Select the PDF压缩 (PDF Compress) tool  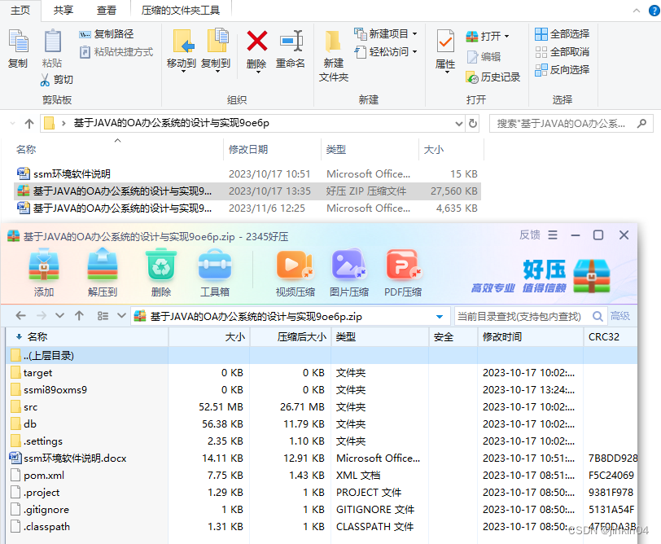pos(405,269)
